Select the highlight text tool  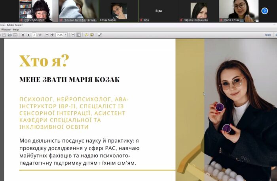coord(92,35)
